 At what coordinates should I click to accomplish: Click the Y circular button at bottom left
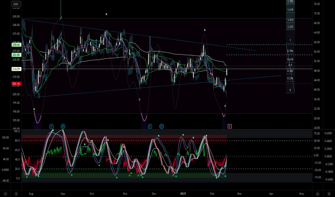pos(5,194)
